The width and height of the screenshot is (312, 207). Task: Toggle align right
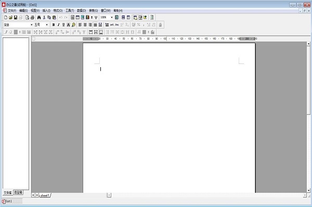pyautogui.click(x=90, y=25)
